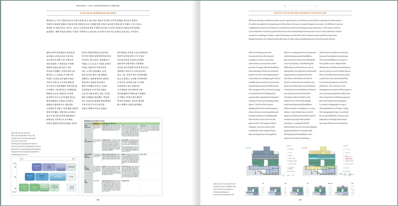398x206 pixels.
Task: Click the dotted 0-to-1 progress indicator atop the right page
Action: point(300,5)
